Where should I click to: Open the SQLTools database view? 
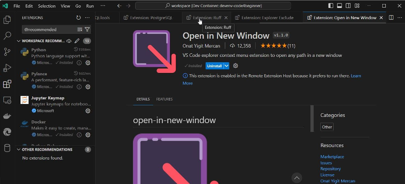click(x=7, y=148)
